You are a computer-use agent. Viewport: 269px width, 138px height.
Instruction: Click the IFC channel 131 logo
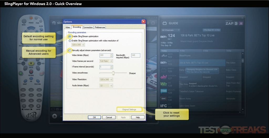(164, 106)
